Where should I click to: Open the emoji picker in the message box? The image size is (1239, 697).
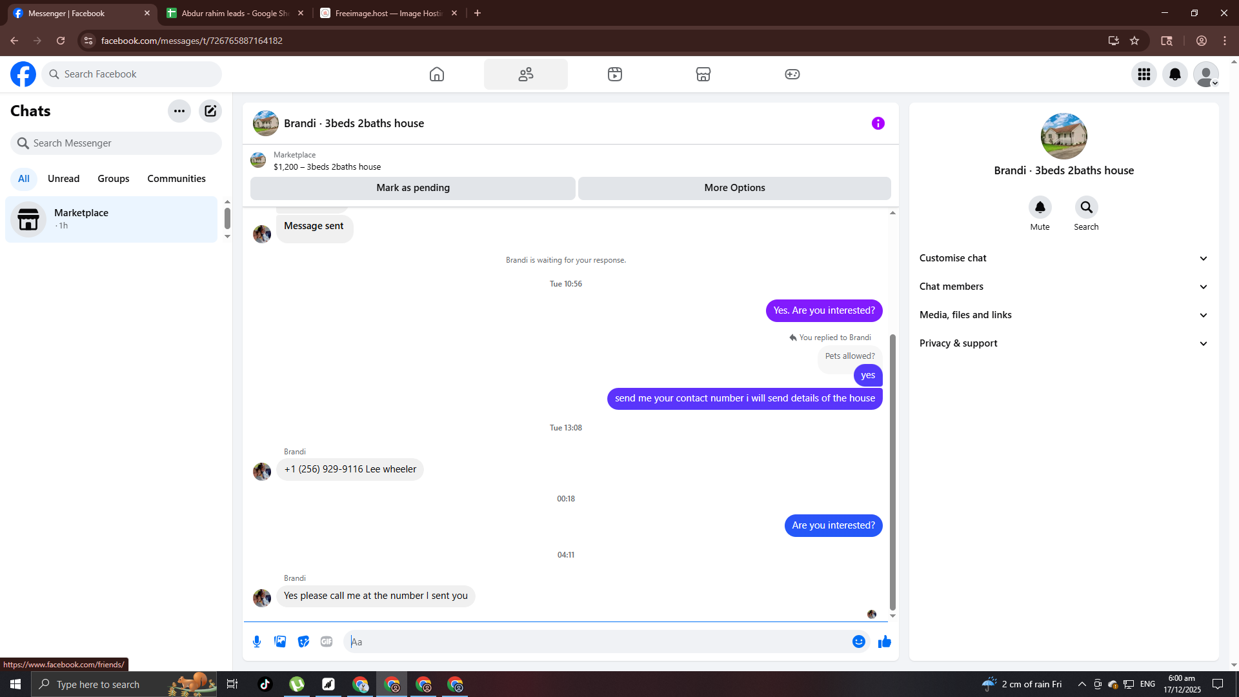pos(858,641)
